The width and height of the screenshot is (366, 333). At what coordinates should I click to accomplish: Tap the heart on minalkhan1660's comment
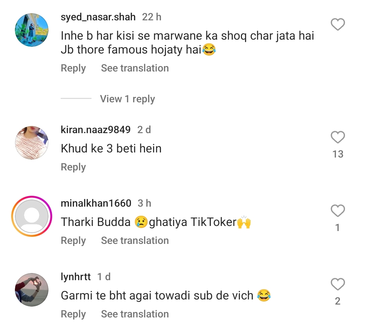pyautogui.click(x=338, y=211)
